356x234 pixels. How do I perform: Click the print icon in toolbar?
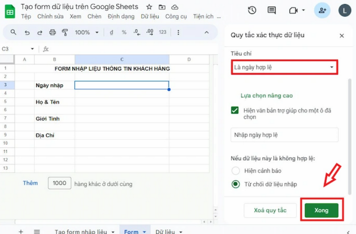coord(53,32)
